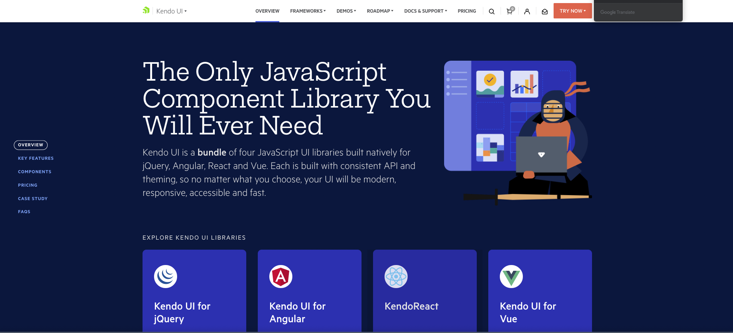
Task: Click the jQuery logo icon
Action: point(166,277)
